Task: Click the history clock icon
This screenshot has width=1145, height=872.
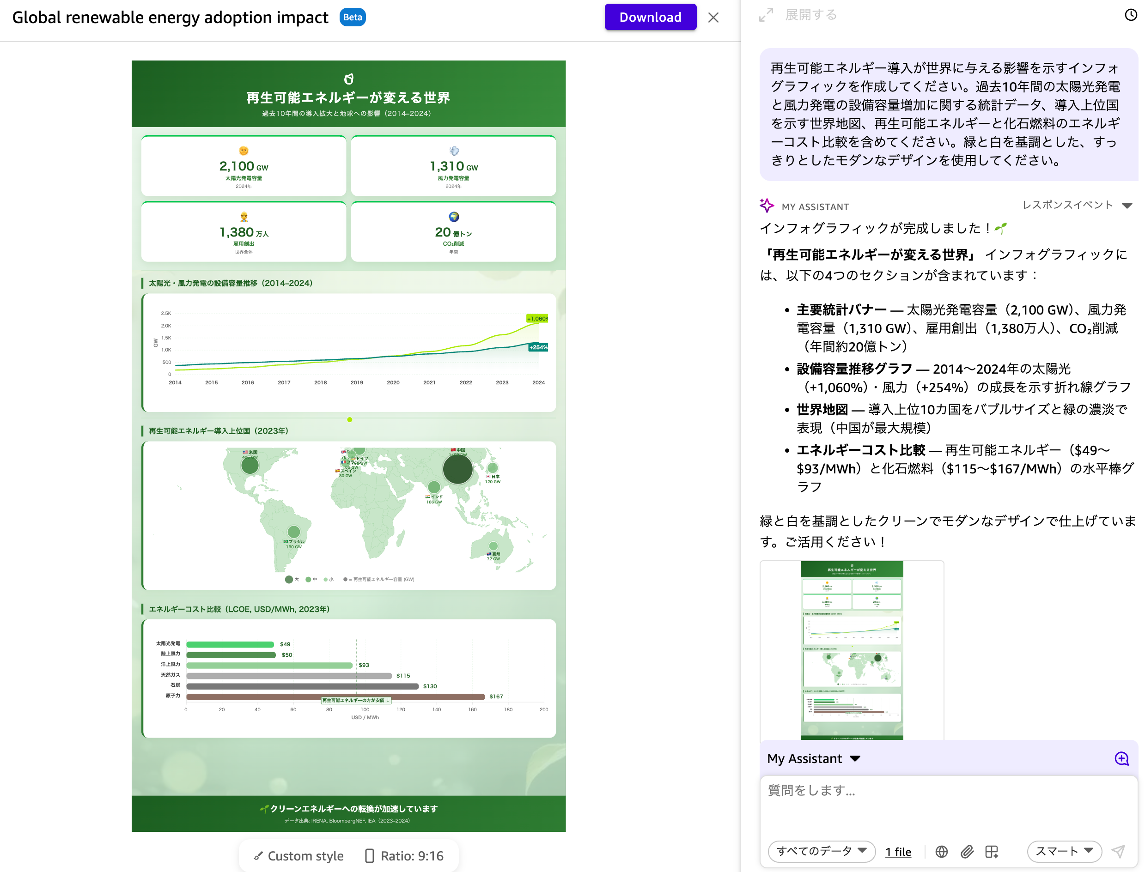Action: pyautogui.click(x=1131, y=14)
